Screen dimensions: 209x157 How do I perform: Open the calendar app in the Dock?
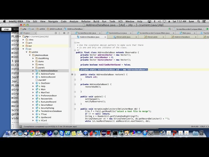pos(38,133)
